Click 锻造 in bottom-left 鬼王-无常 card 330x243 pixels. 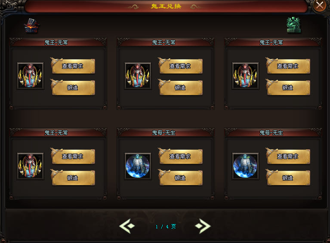click(x=73, y=178)
